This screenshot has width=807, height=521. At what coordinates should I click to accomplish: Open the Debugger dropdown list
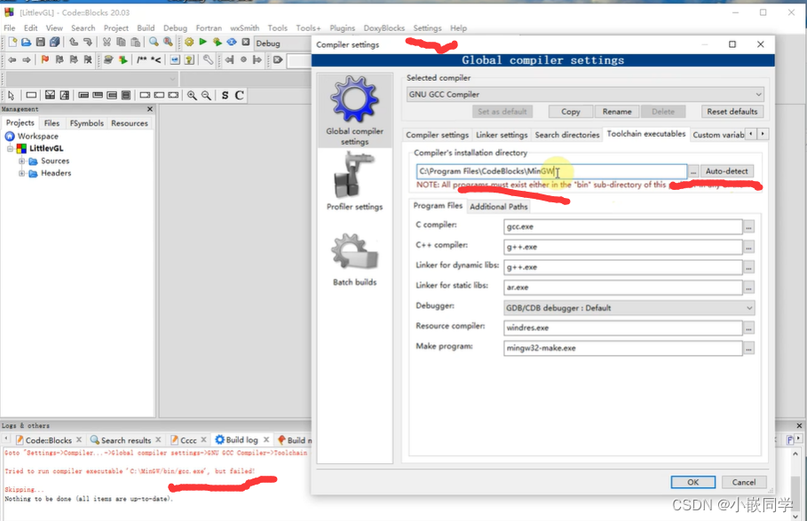[629, 308]
